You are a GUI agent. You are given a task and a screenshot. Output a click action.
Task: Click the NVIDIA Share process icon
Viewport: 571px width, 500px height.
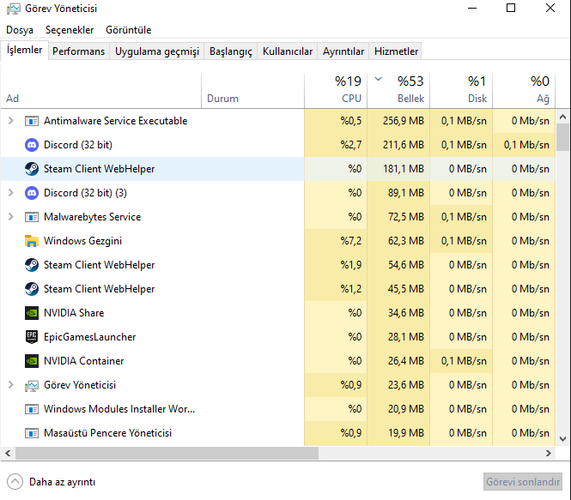coord(32,313)
